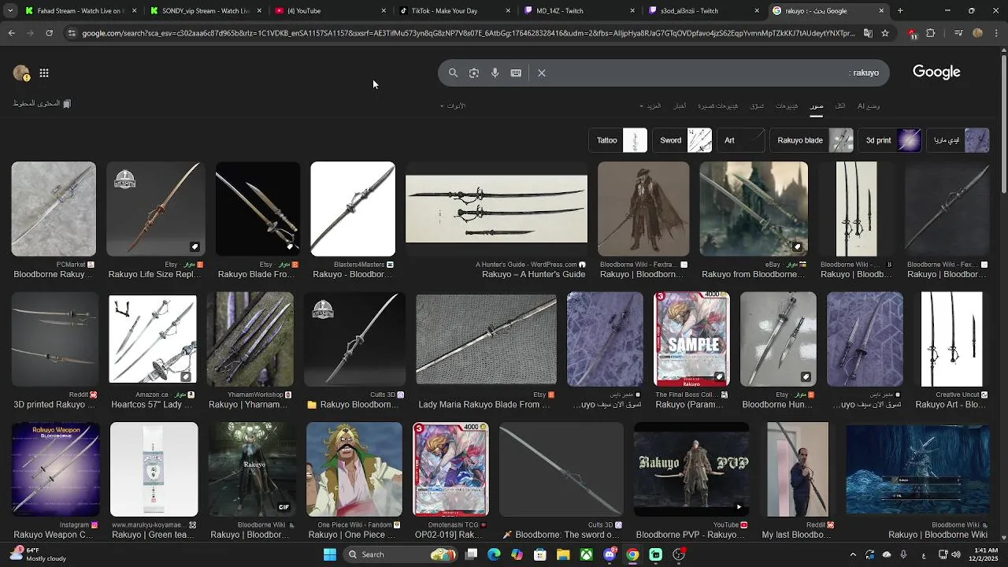Switch to the SONDY_vip Stream tab
The image size is (1008, 567).
point(206,11)
